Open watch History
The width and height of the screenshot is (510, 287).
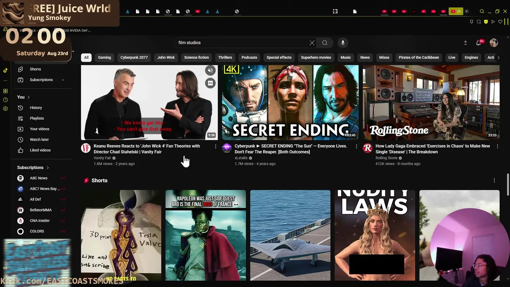35,108
